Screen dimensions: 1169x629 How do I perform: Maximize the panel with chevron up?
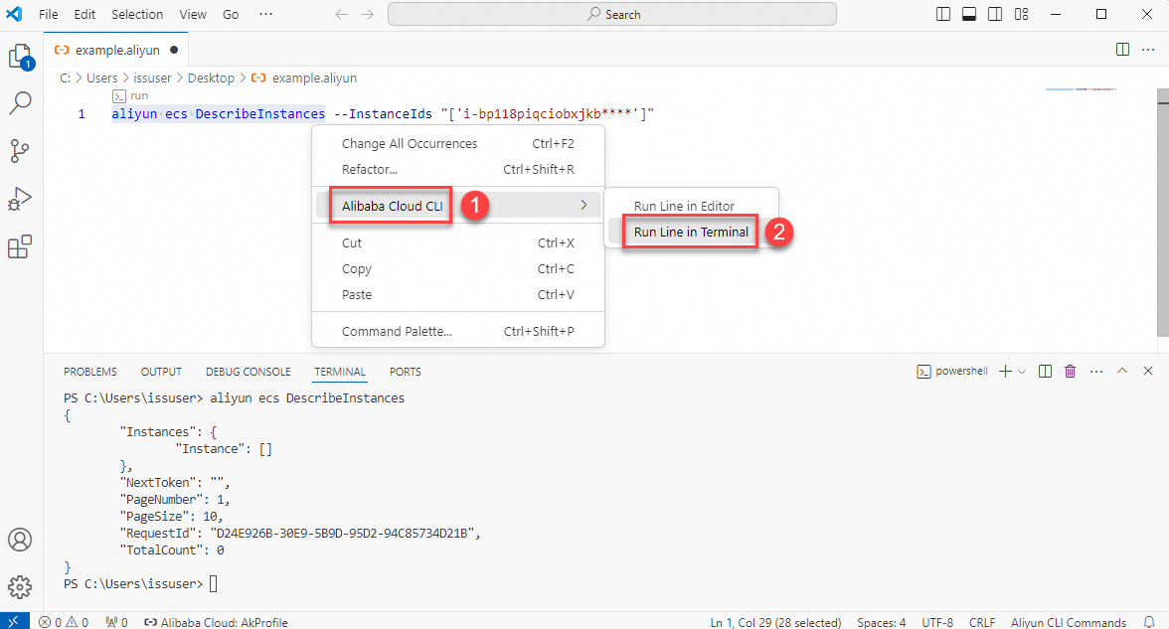click(x=1122, y=372)
